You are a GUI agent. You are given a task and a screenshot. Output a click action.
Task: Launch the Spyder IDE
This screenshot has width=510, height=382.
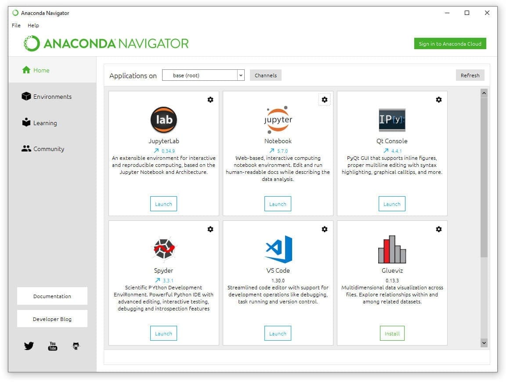pos(163,334)
